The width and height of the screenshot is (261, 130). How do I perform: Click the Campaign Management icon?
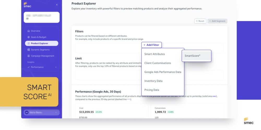29,56
